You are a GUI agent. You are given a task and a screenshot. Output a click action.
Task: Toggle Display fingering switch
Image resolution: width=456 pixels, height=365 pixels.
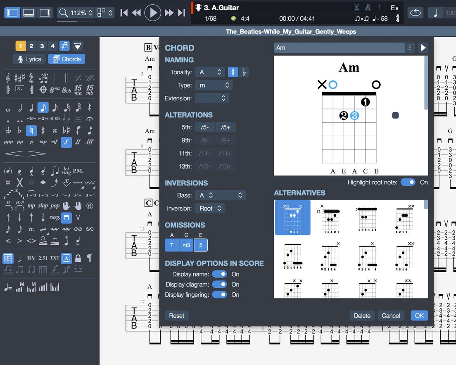coord(219,295)
